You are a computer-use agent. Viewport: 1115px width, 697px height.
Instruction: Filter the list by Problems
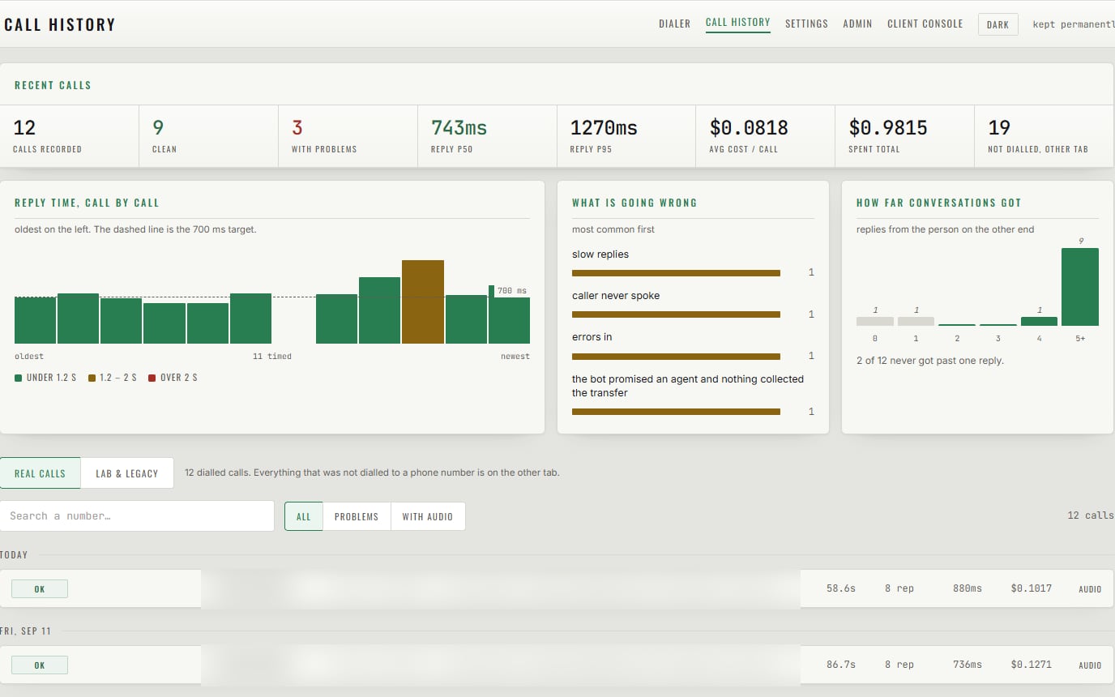click(357, 516)
